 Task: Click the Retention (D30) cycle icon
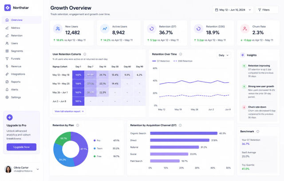tap(198, 29)
